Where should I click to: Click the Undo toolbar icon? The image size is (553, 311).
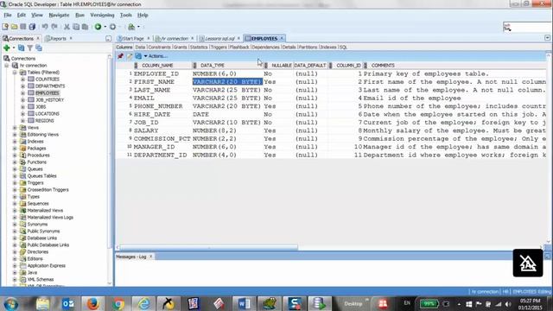pyautogui.click(x=45, y=27)
